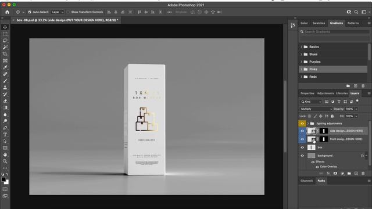The height and width of the screenshot is (209, 372).
Task: Choose the Blur tool
Action: (5, 114)
